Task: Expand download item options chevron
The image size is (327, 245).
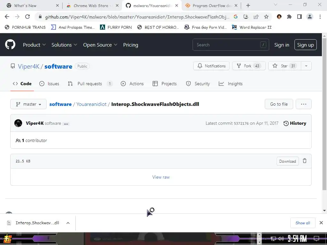Action: coord(68,223)
